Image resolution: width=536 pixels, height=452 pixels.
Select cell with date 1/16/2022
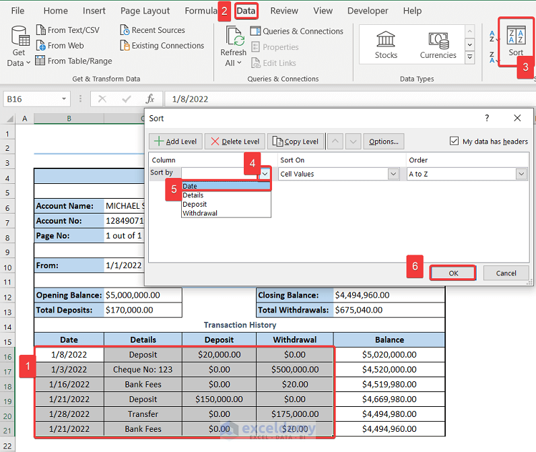(x=69, y=385)
